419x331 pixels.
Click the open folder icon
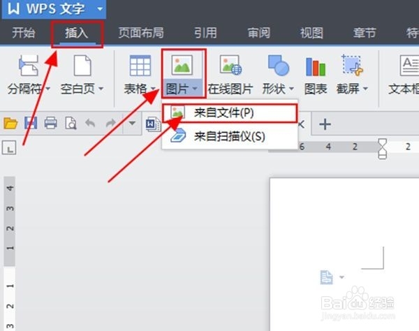click(10, 123)
